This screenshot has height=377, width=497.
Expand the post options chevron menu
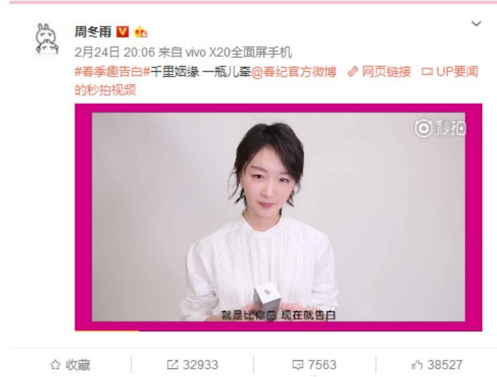[x=476, y=24]
